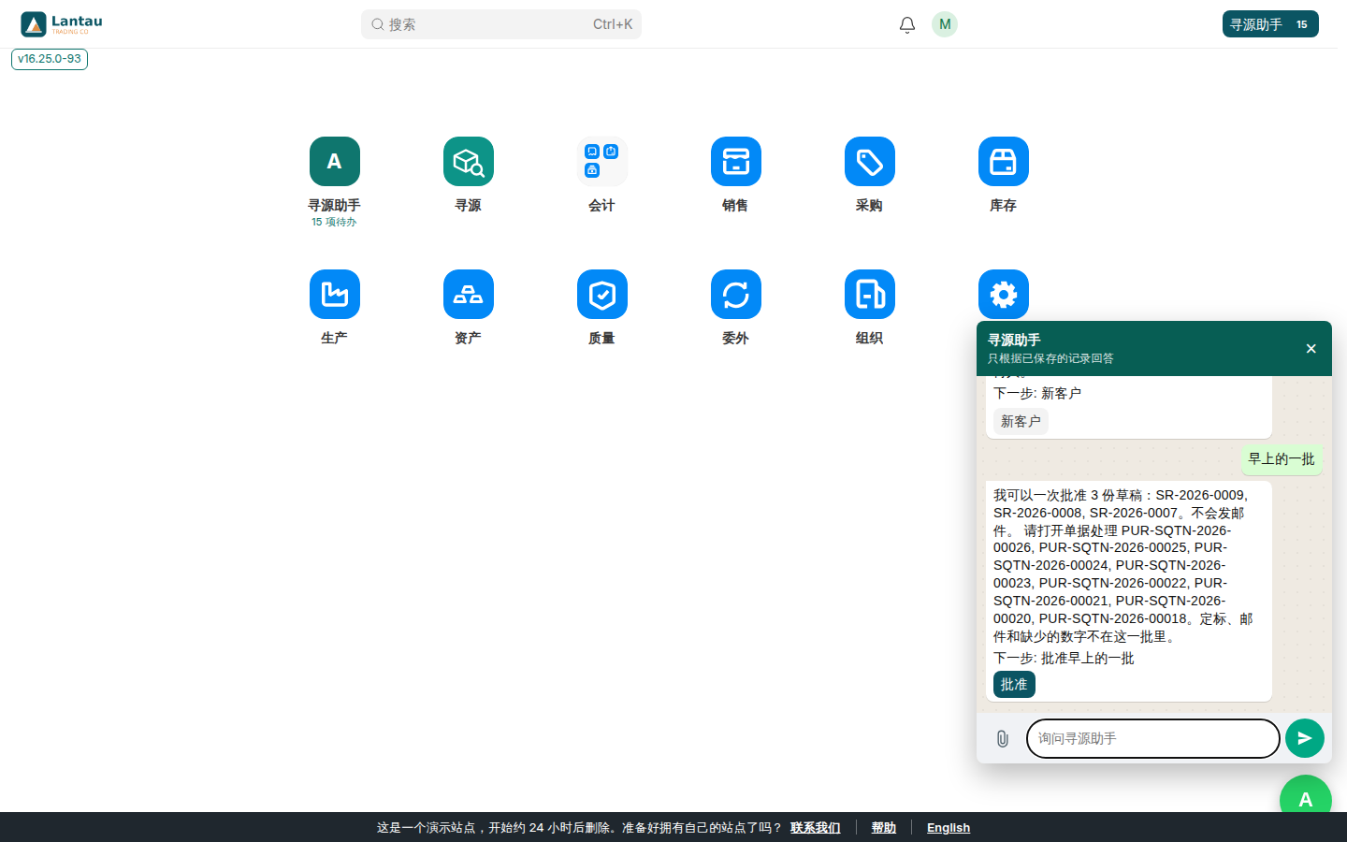Open the 库存 module icon
This screenshot has height=842, width=1347.
[1004, 162]
